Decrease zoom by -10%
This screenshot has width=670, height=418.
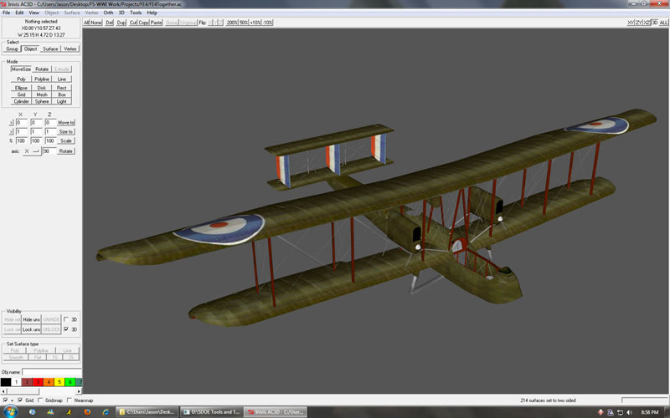[267, 23]
